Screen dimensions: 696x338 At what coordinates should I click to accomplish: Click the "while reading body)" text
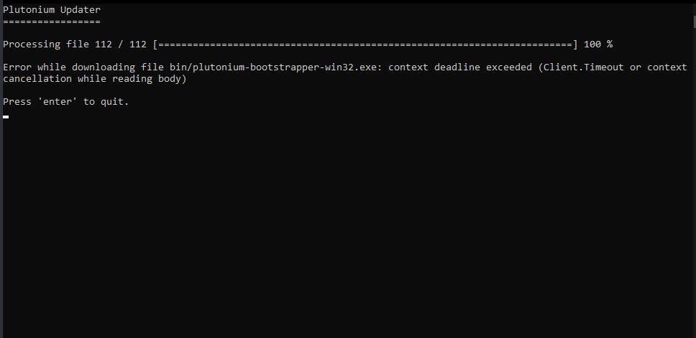click(x=132, y=79)
